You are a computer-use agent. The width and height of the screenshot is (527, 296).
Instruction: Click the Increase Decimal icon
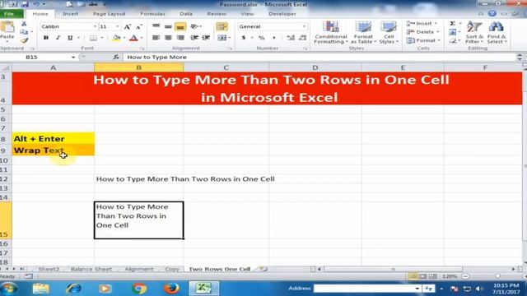tap(291, 38)
